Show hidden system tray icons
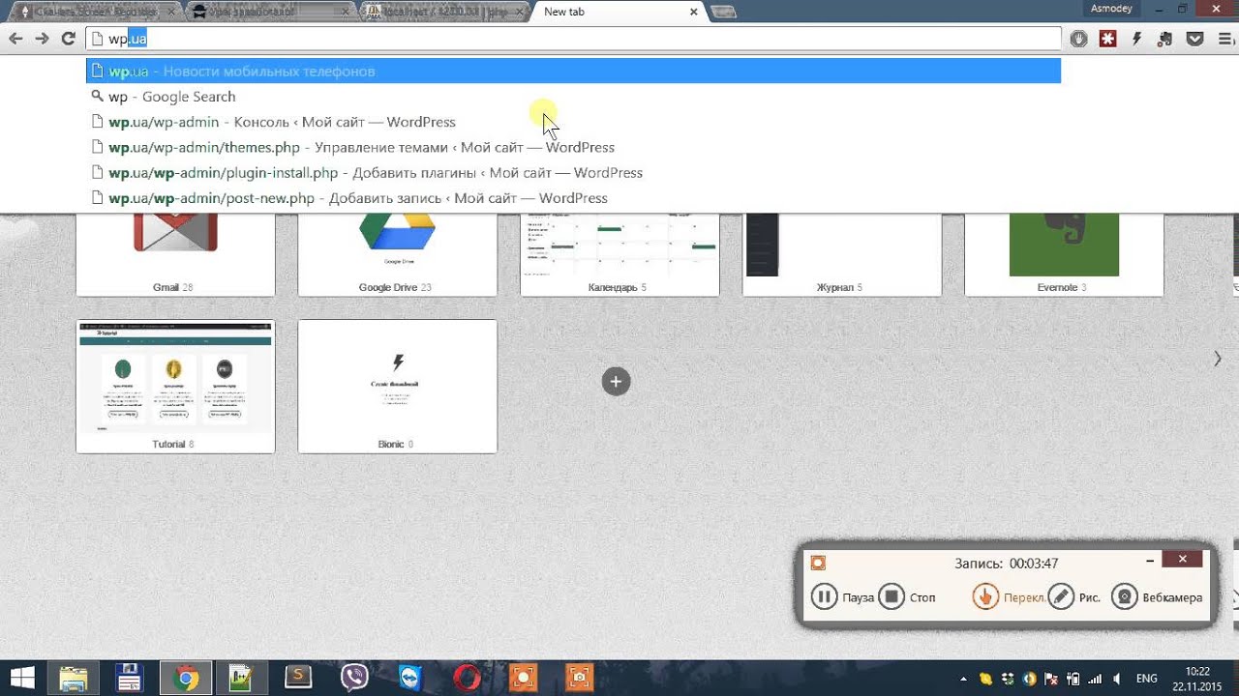Screen dimensions: 1239x696 tap(963, 679)
